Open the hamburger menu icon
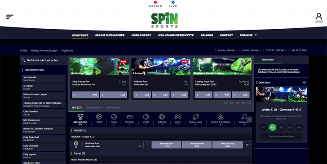The image size is (327, 164). pos(10,17)
